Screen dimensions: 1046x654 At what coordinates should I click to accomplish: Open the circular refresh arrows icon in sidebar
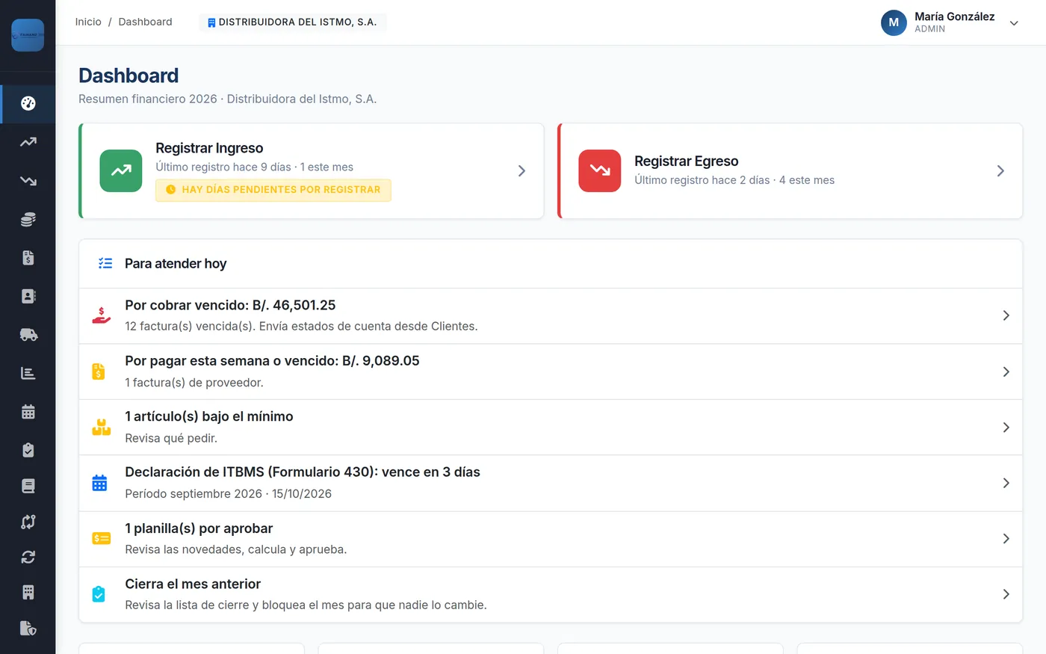click(x=28, y=557)
